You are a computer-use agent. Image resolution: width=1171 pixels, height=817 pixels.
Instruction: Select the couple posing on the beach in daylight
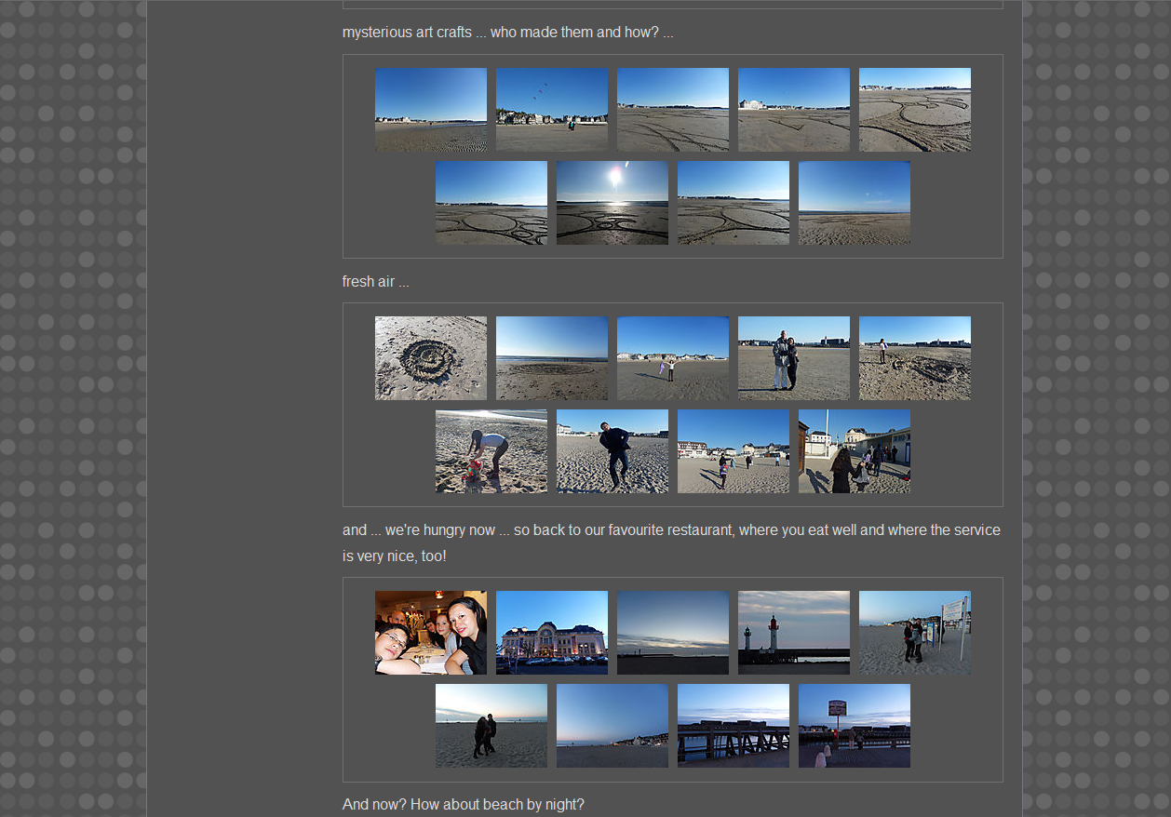click(x=793, y=358)
